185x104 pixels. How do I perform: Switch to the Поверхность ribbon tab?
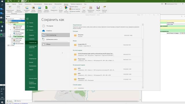coord(28,4)
